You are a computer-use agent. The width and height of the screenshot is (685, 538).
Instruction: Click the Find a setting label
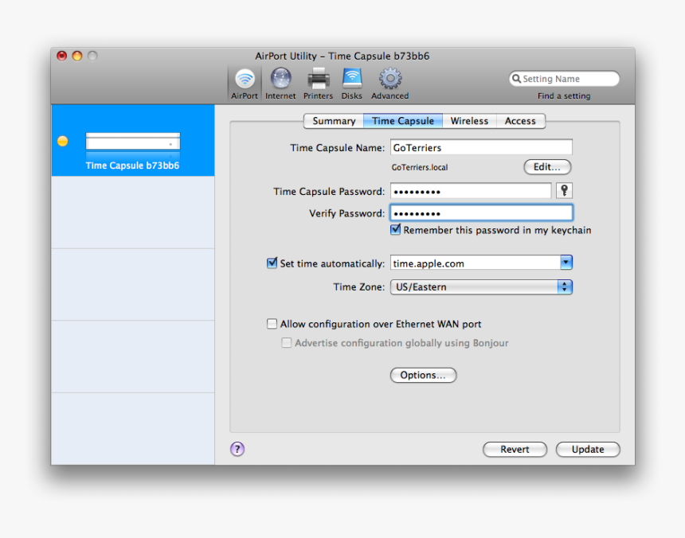click(564, 96)
